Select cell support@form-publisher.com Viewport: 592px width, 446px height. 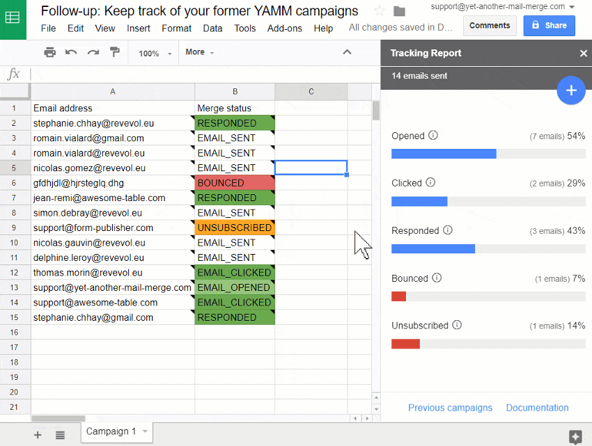coord(113,228)
